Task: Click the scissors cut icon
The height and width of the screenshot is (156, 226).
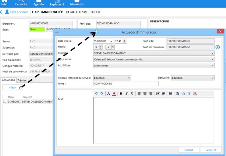Action: tap(189, 94)
